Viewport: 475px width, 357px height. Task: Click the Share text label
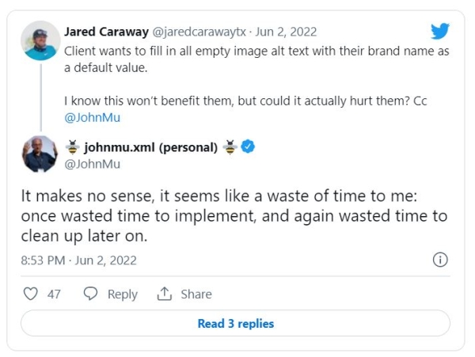pos(196,294)
